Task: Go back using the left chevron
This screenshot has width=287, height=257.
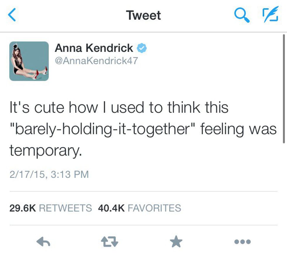Action: (x=12, y=15)
